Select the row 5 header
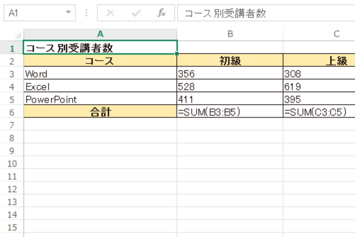This screenshot has height=237, width=355. (12, 100)
